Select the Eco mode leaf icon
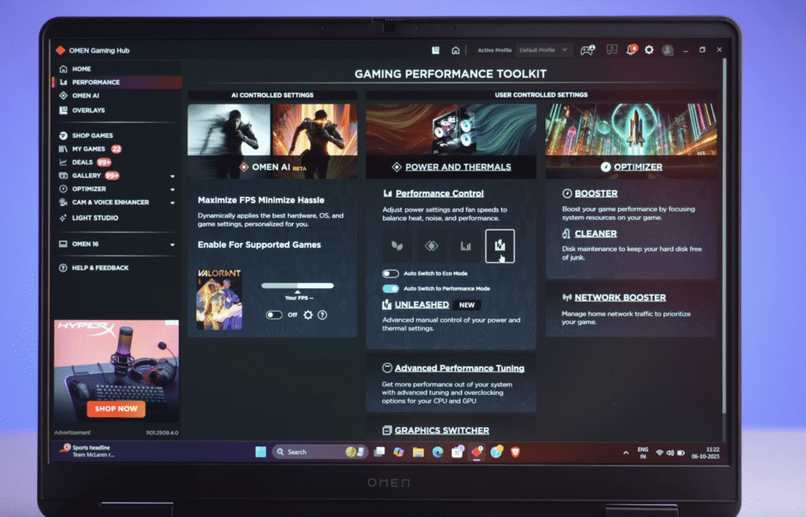Image resolution: width=806 pixels, height=517 pixels. pyautogui.click(x=397, y=246)
